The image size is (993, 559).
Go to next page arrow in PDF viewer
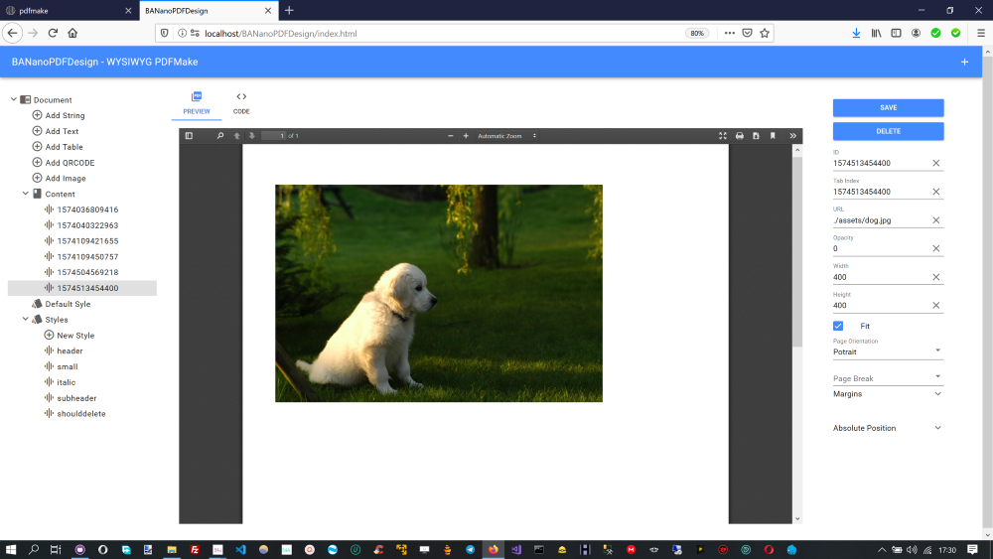252,135
